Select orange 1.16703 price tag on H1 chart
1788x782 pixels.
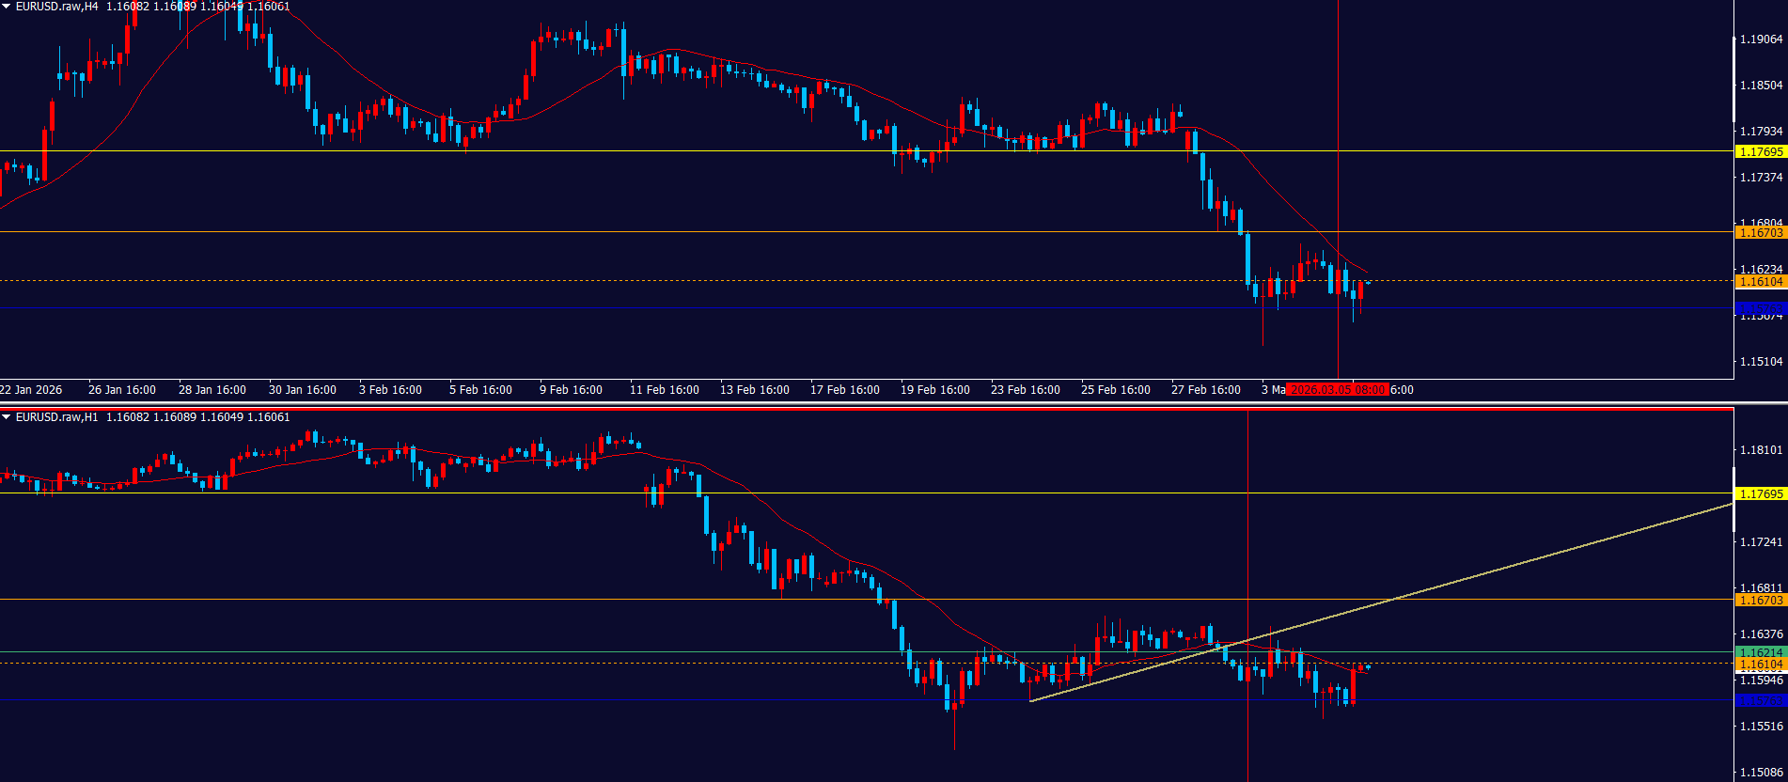pos(1760,600)
